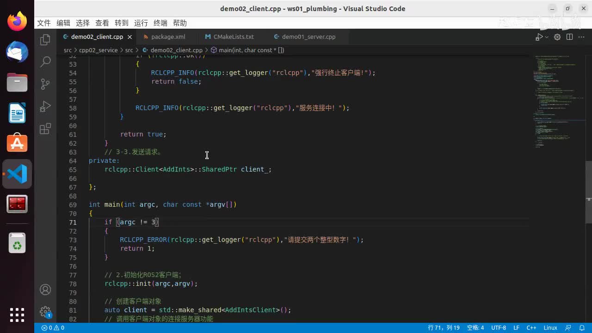The width and height of the screenshot is (592, 333).
Task: Open editor More Actions ellipsis menu
Action: 581,37
